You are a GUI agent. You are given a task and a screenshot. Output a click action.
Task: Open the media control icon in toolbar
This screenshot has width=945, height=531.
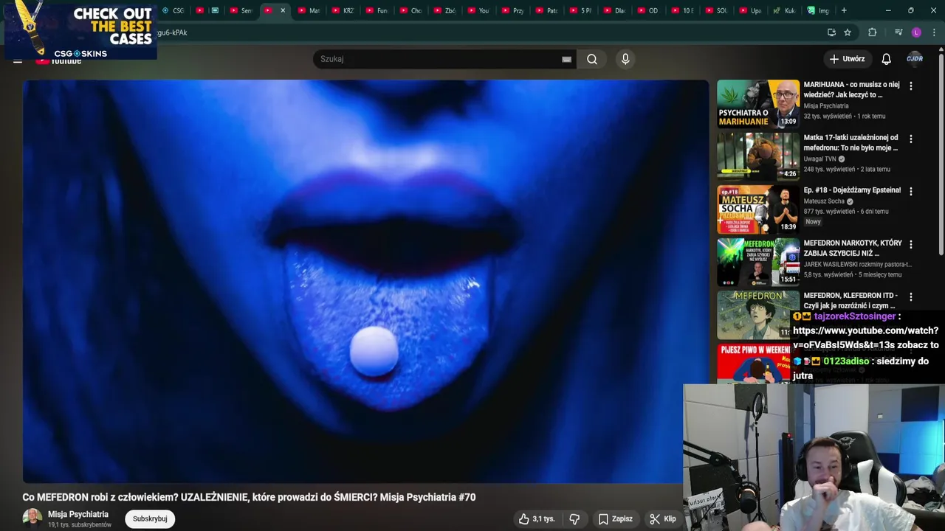898,32
